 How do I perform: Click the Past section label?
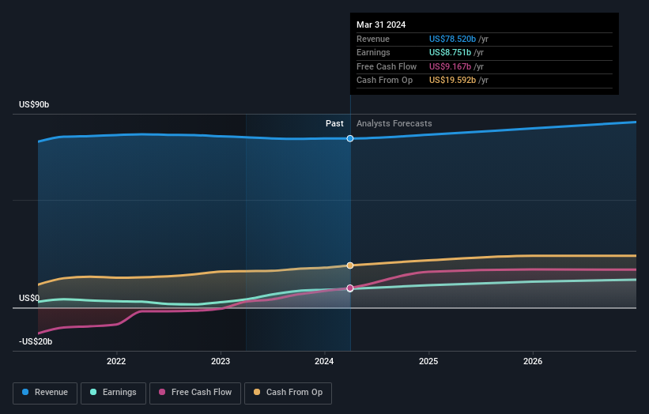pos(334,123)
